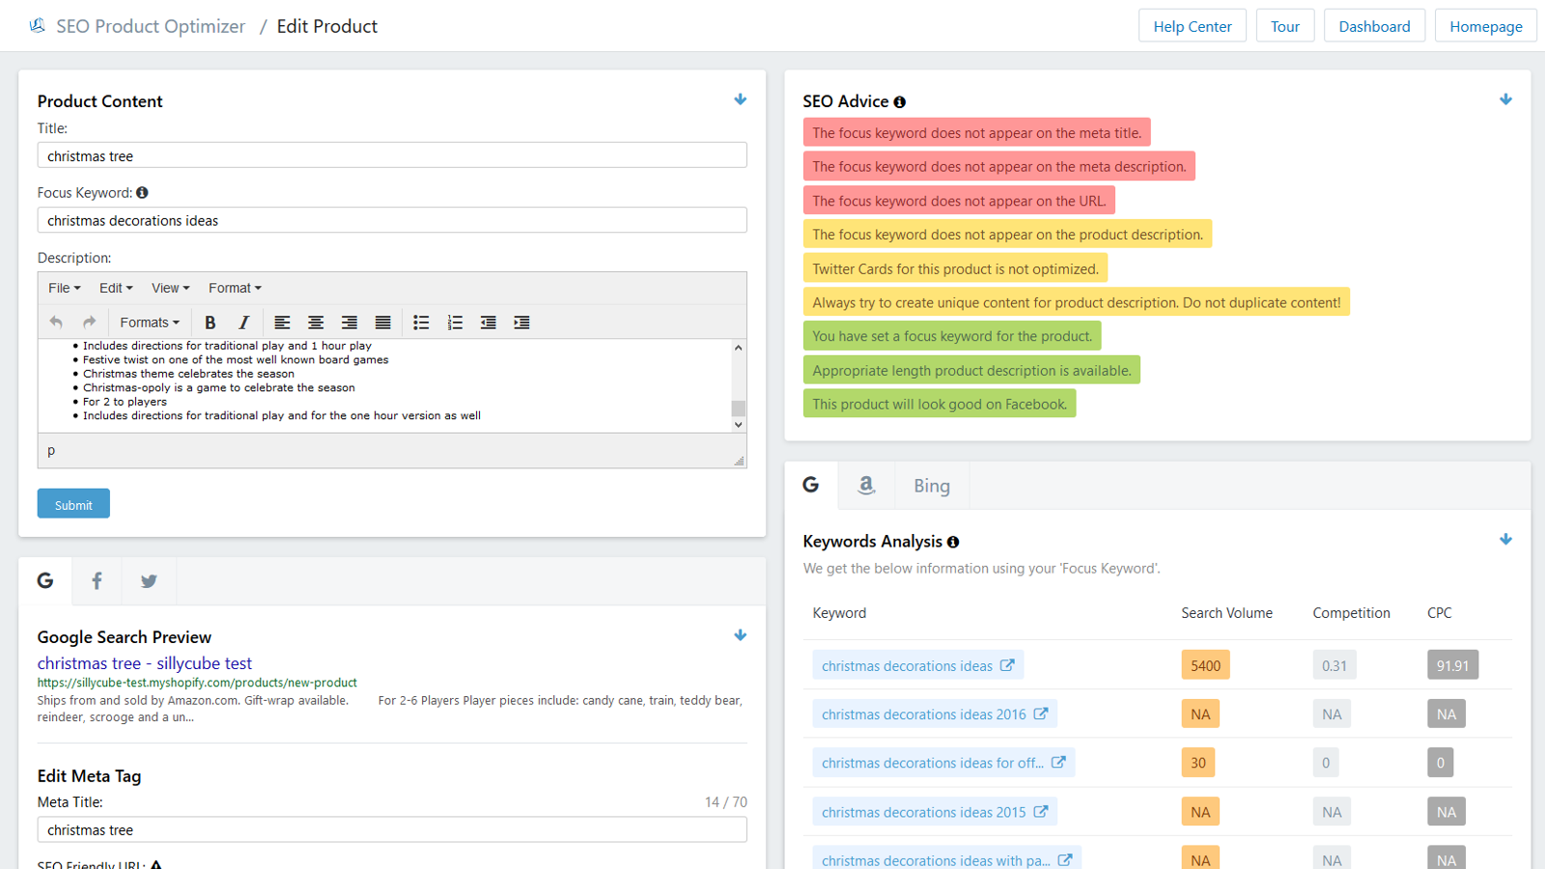
Task: Click the 0.31 competition value
Action: [1334, 665]
